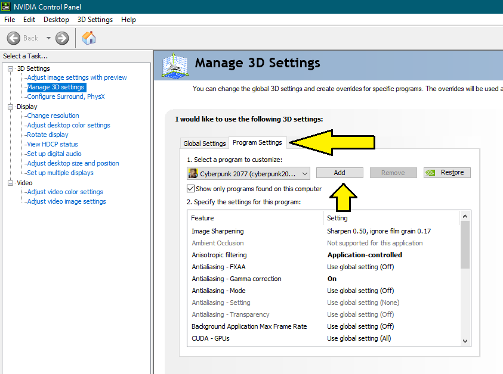Open Change resolution task
Screen dimensions: 503x374
[x=53, y=116]
